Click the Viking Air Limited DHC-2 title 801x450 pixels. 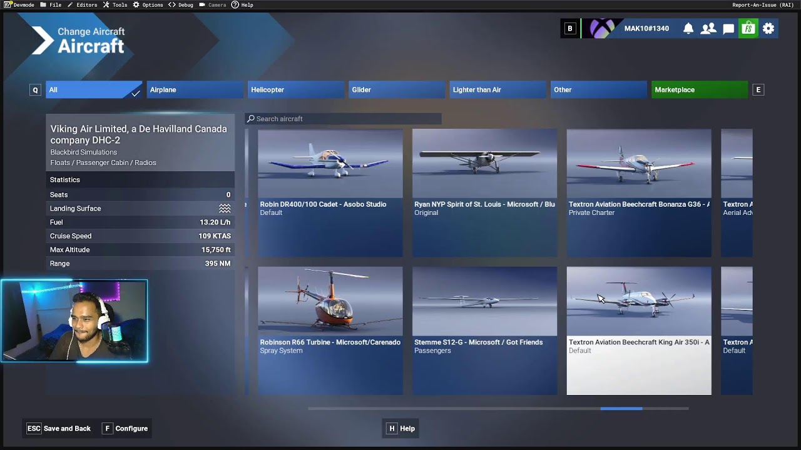tap(138, 134)
